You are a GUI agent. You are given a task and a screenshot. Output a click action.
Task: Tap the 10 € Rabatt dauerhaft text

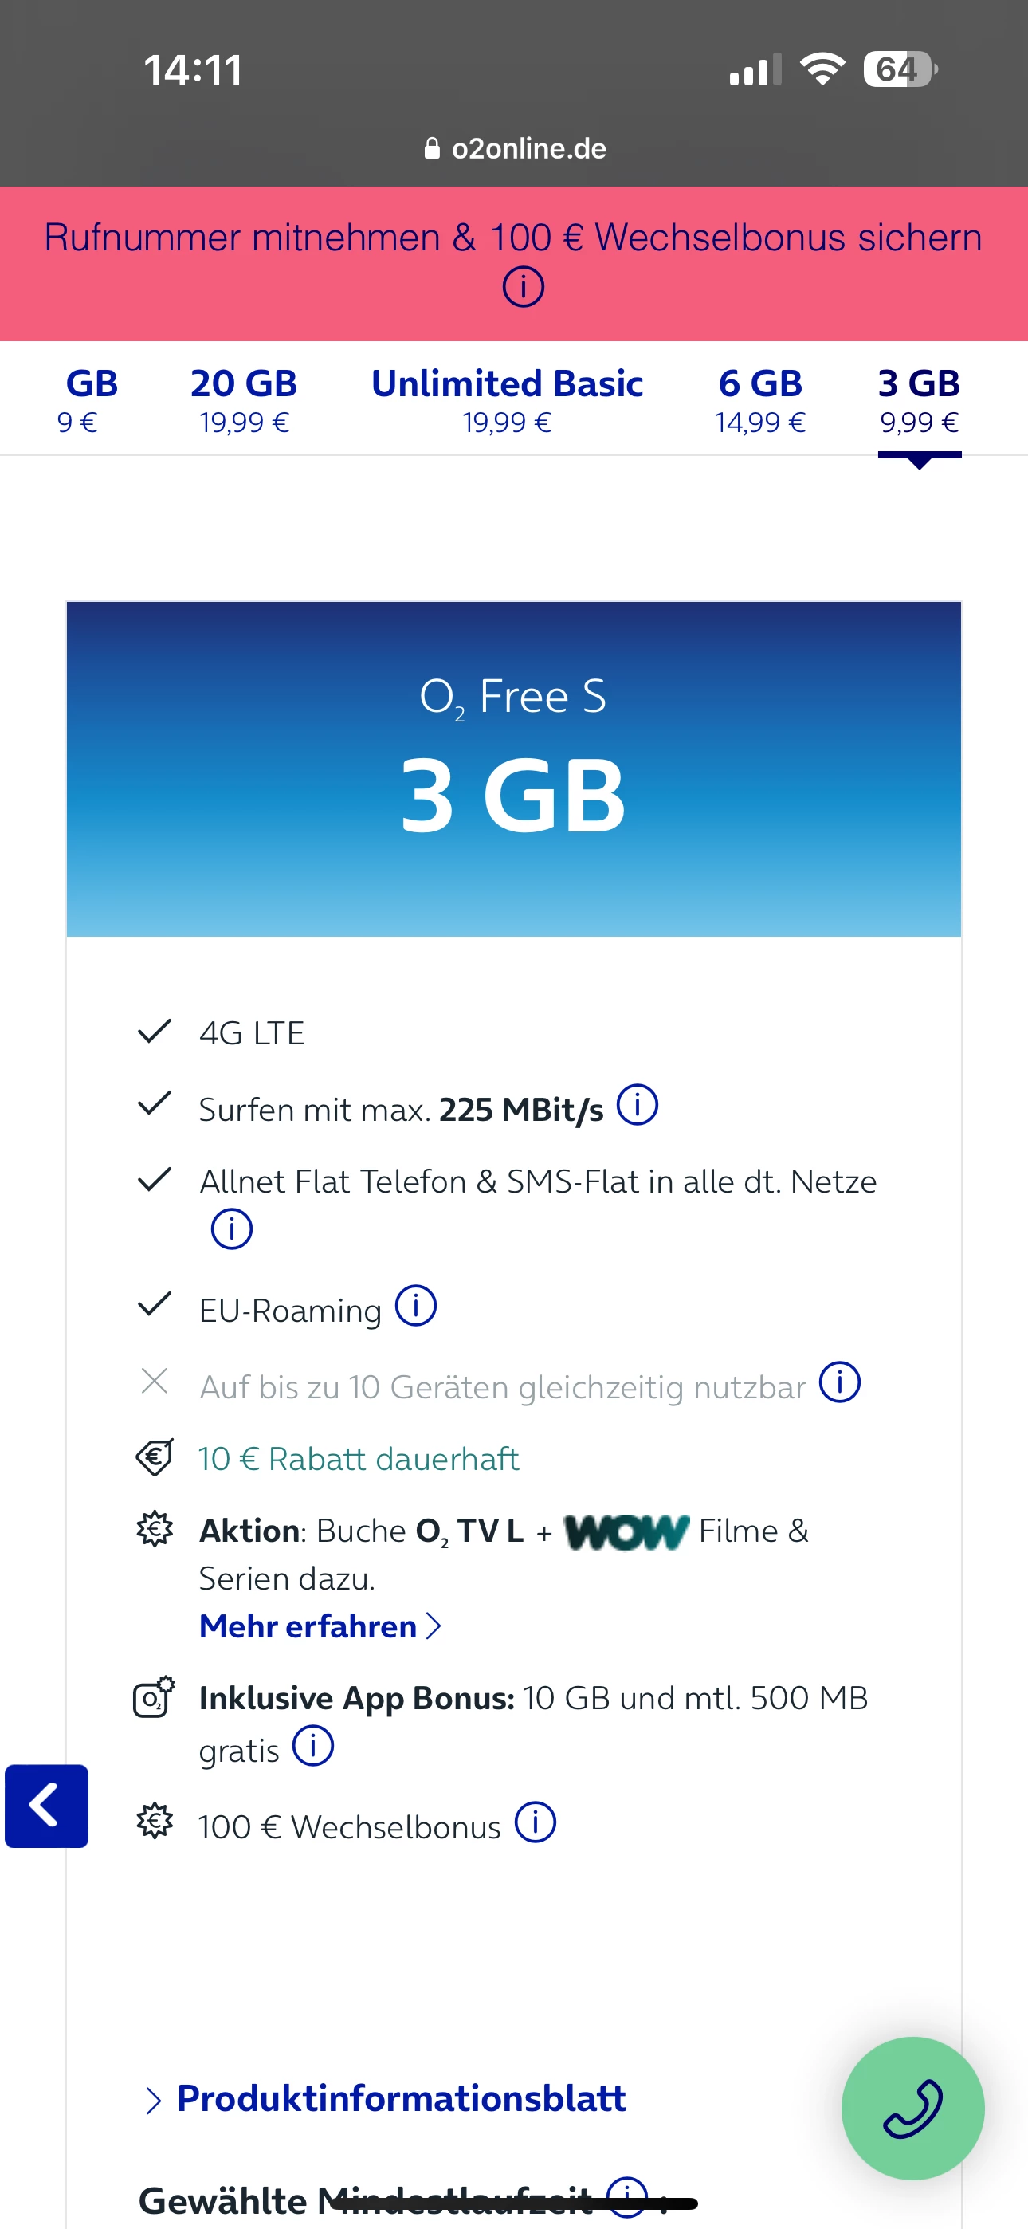click(359, 1459)
